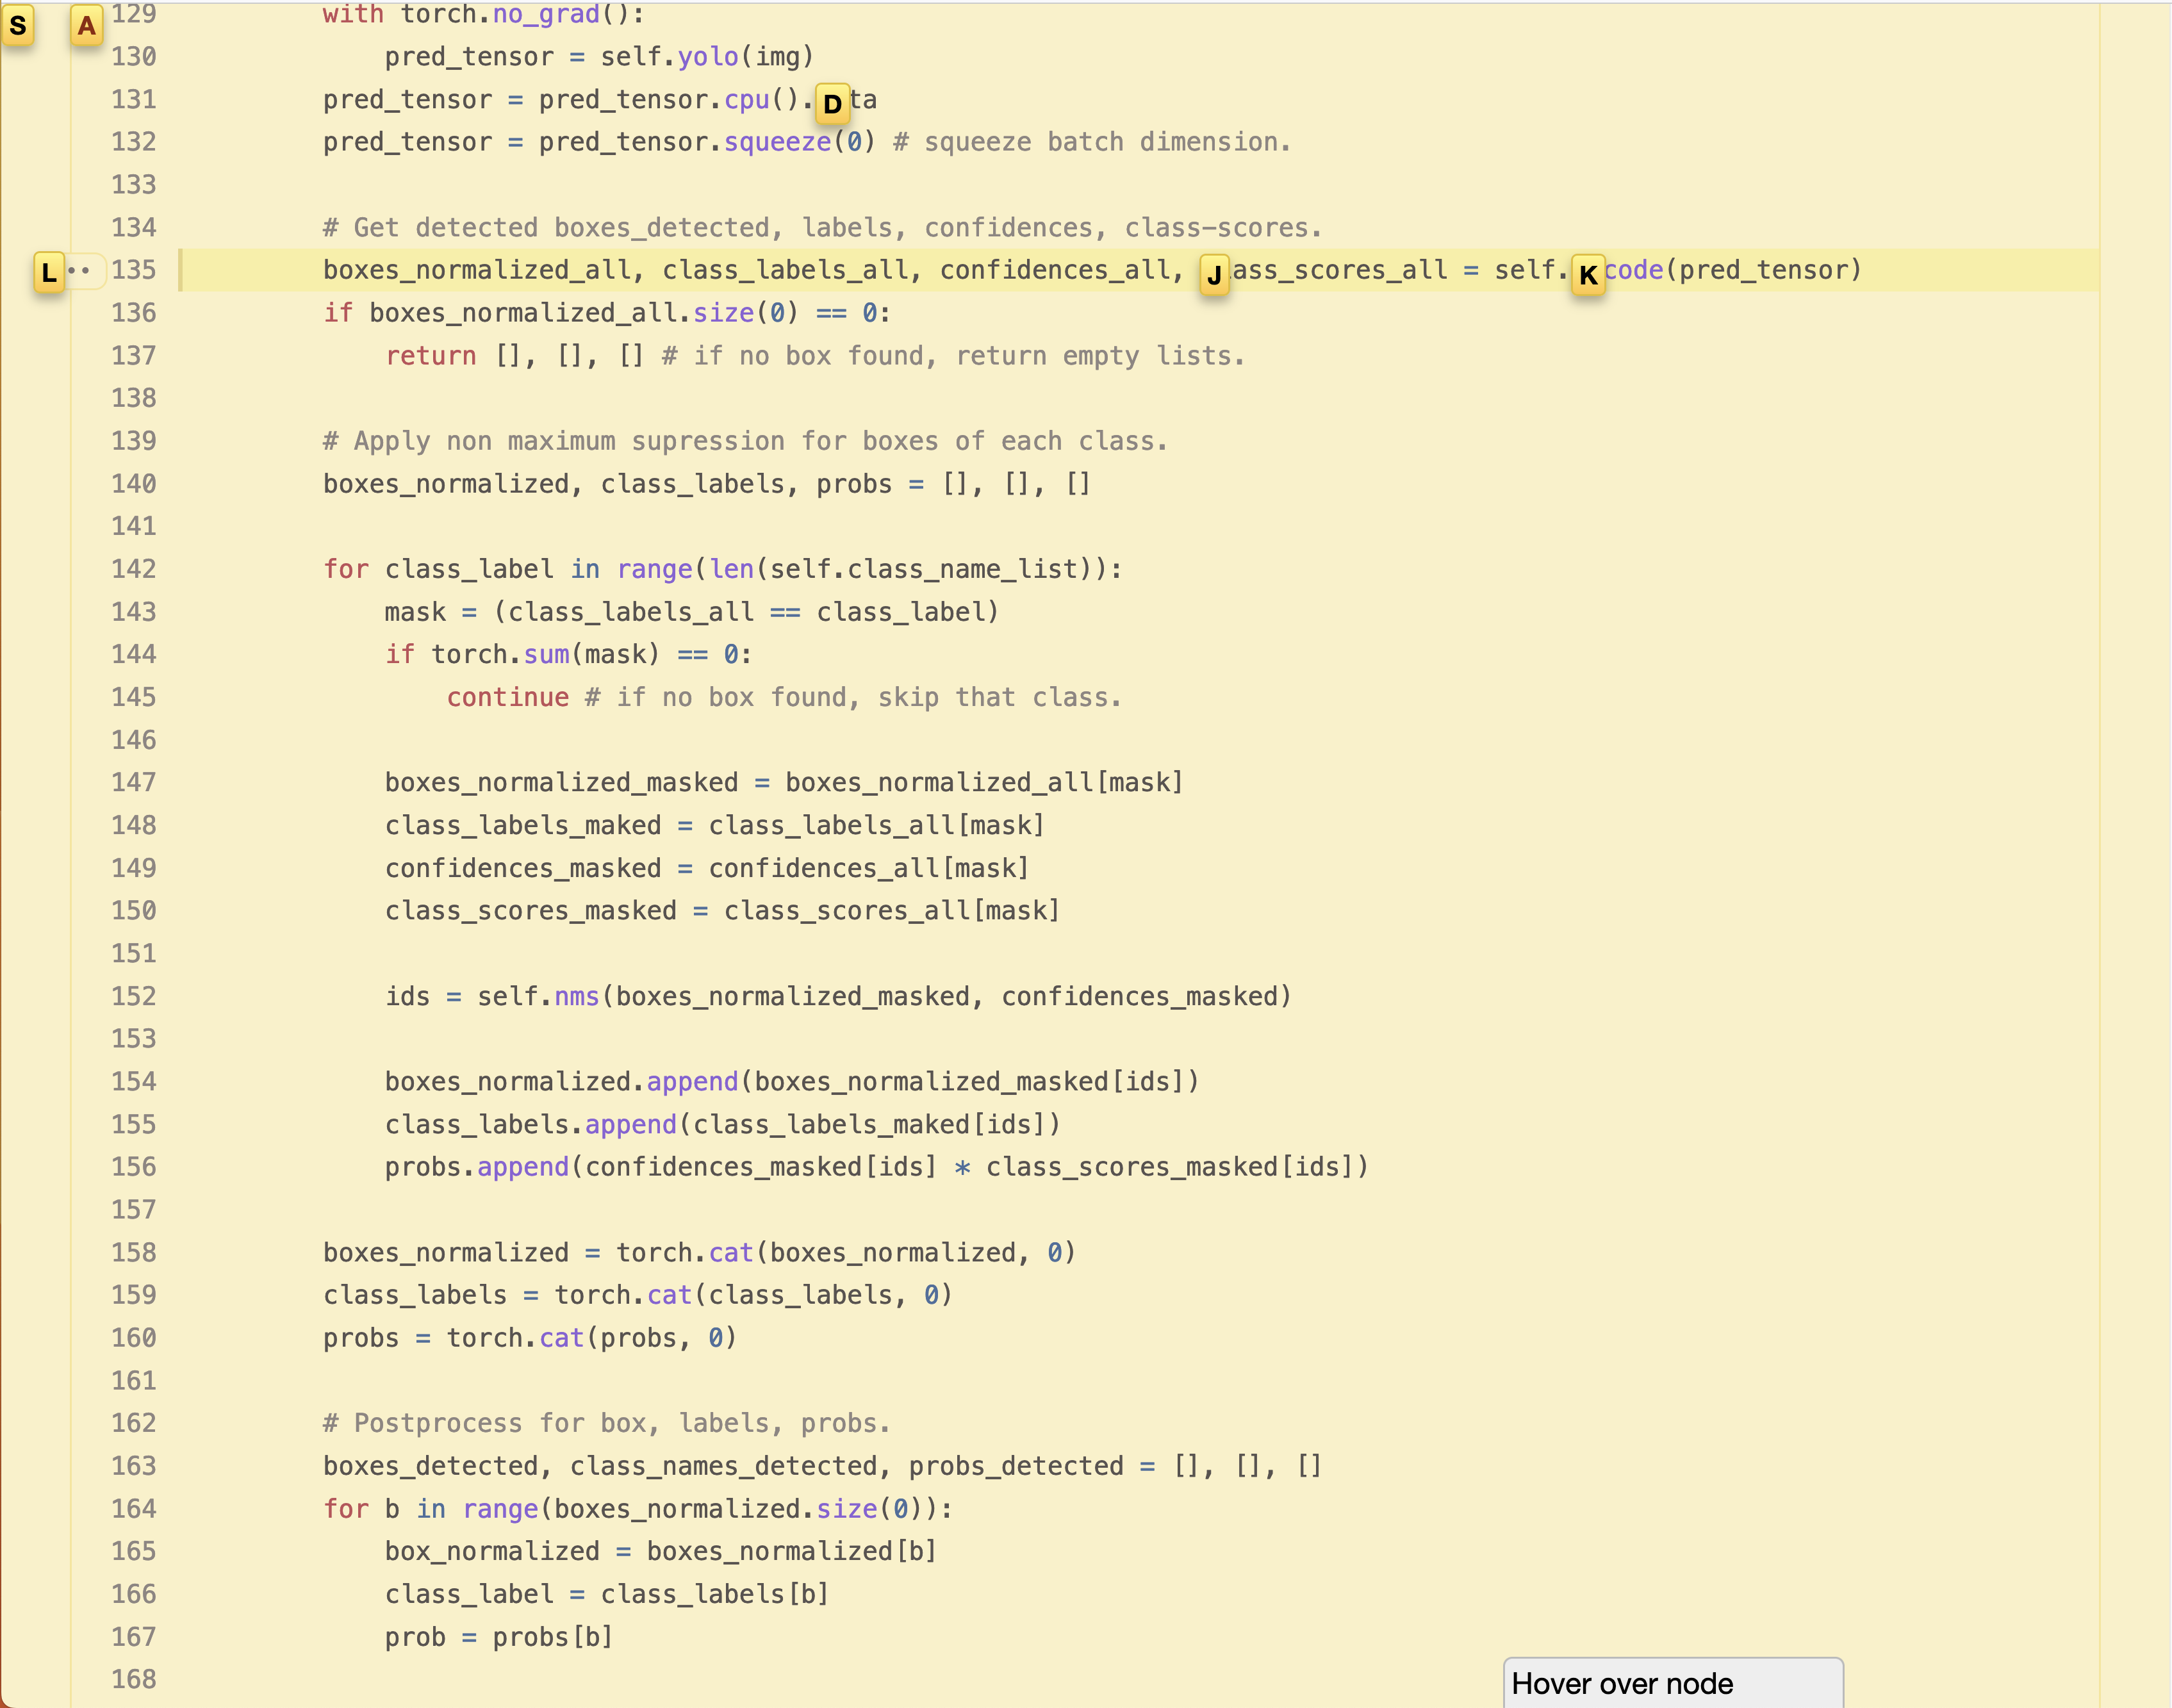Click 'boxes_detected' variable on line 163
The width and height of the screenshot is (2172, 1708).
[x=431, y=1466]
